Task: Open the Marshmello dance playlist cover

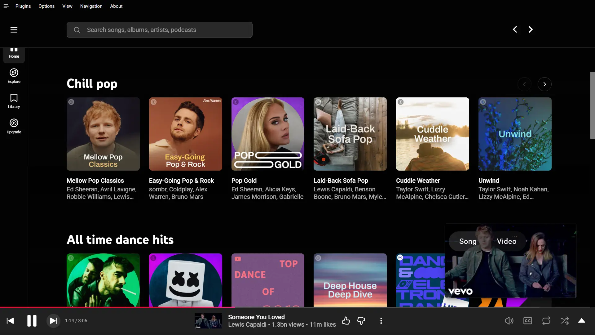Action: [186, 280]
